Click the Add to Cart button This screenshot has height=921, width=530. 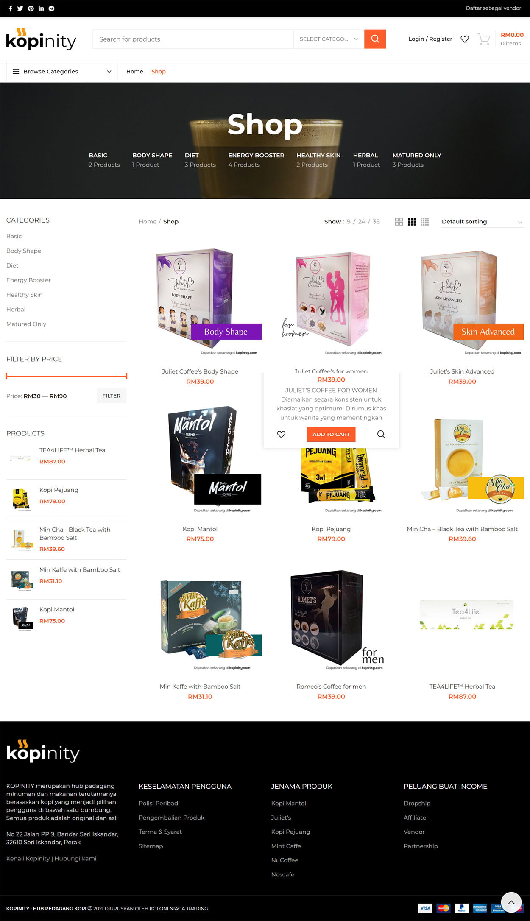[x=331, y=434]
